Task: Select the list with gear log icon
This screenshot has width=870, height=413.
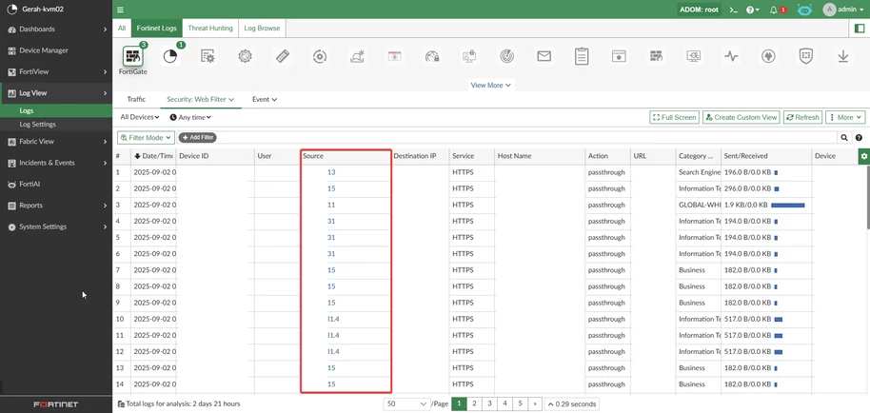Action: pyautogui.click(x=208, y=56)
